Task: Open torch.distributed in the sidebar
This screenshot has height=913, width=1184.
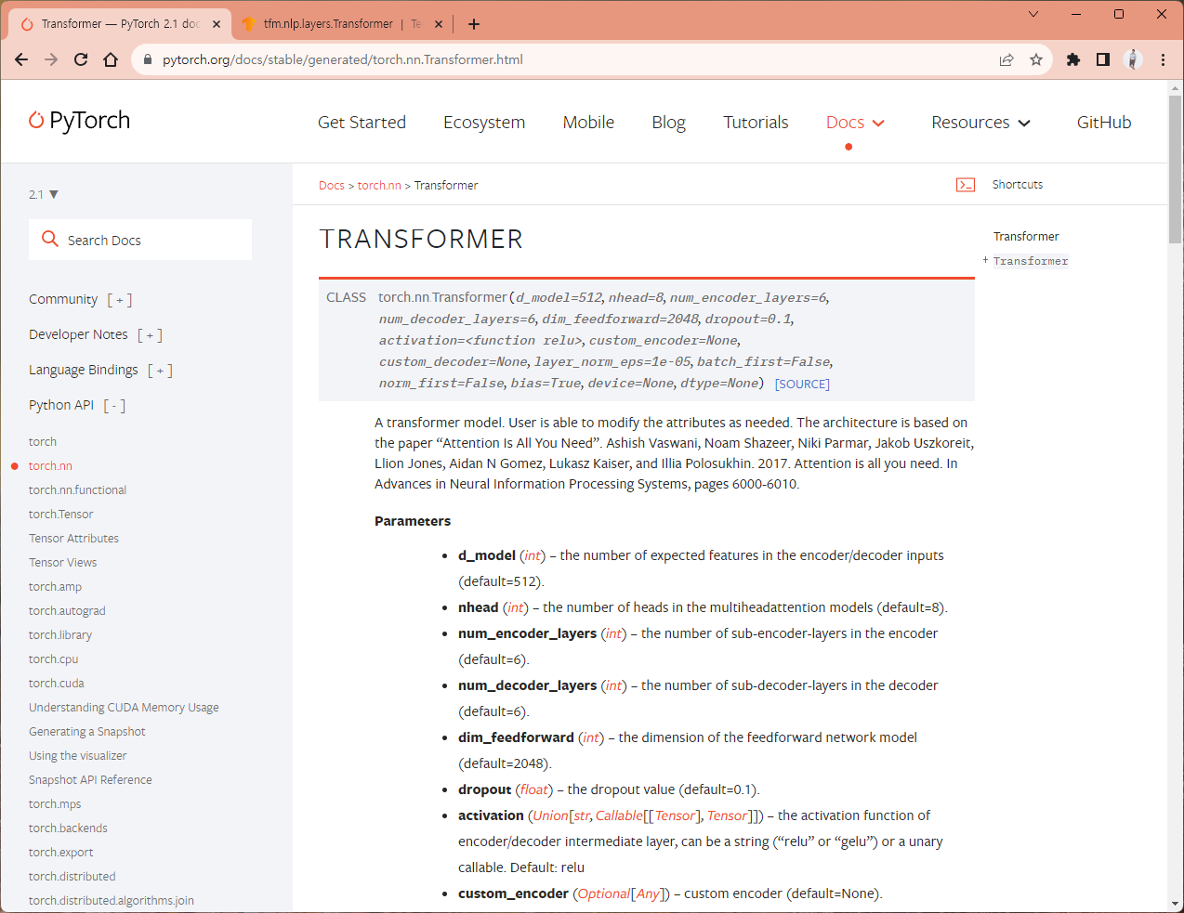Action: (72, 877)
